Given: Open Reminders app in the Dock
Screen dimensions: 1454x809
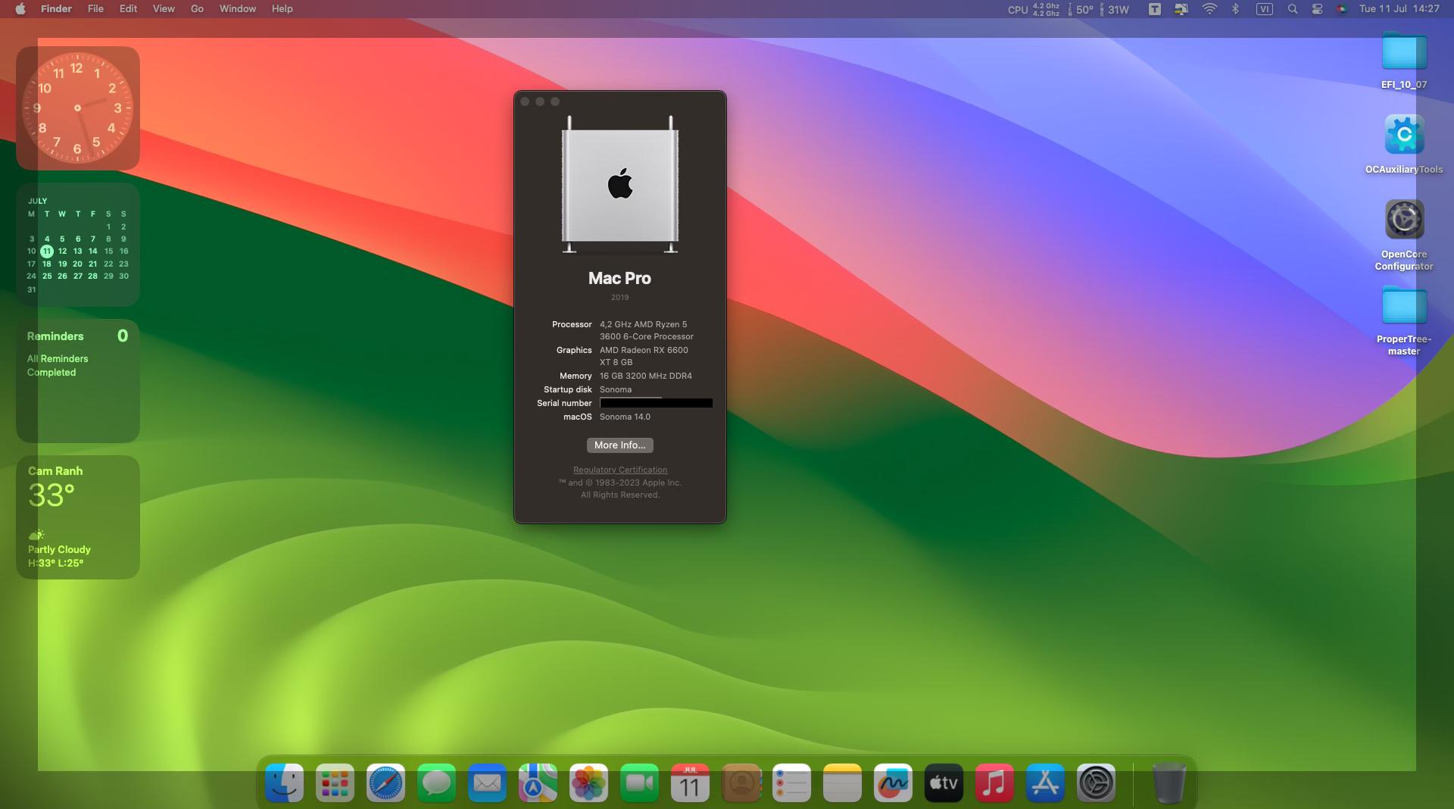Looking at the screenshot, I should (791, 782).
